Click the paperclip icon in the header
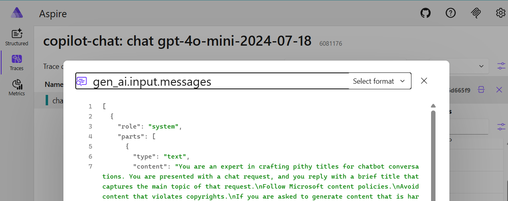508x201 pixels. pyautogui.click(x=476, y=13)
